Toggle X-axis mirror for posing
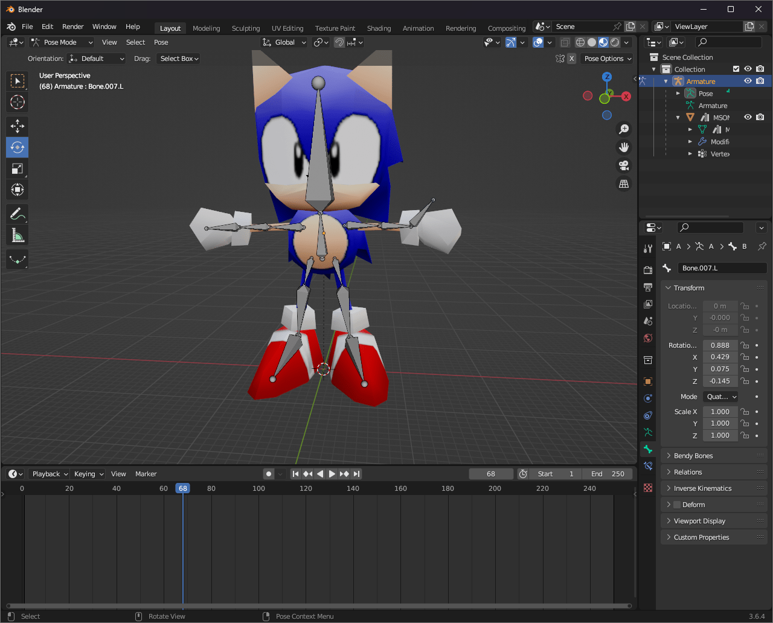This screenshot has width=773, height=623. pyautogui.click(x=571, y=59)
